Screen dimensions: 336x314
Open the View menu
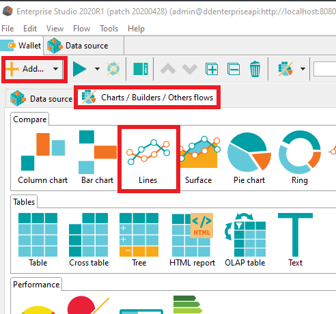tap(55, 29)
